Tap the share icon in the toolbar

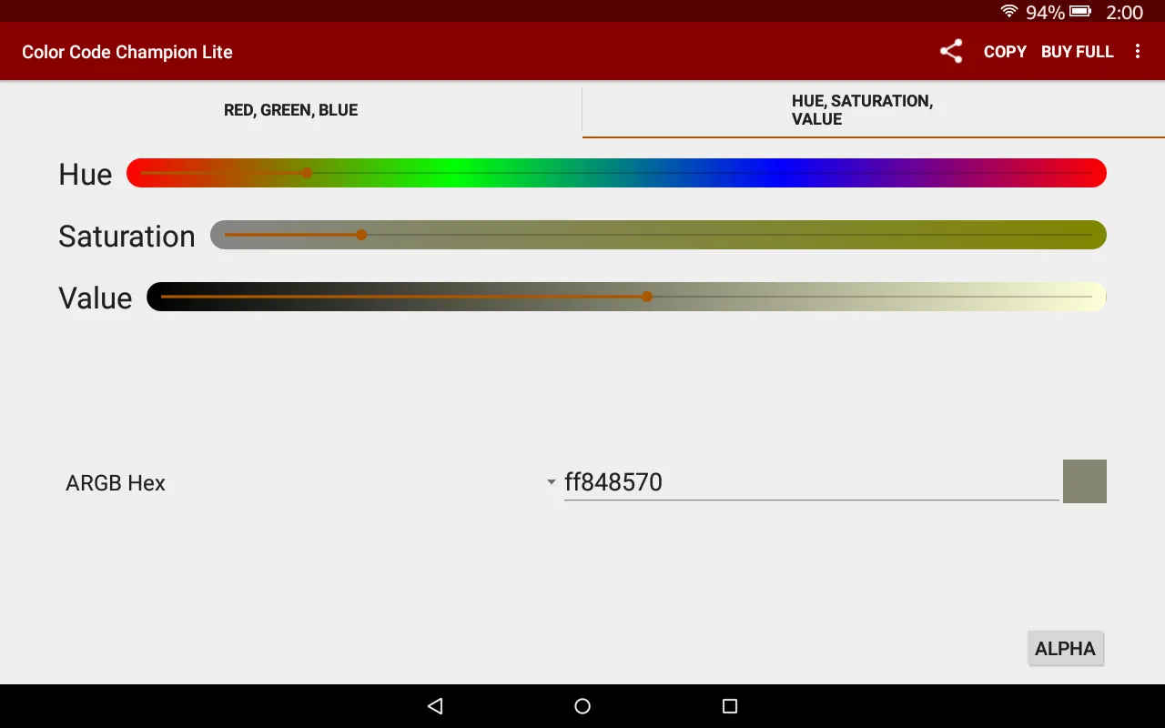tap(951, 52)
